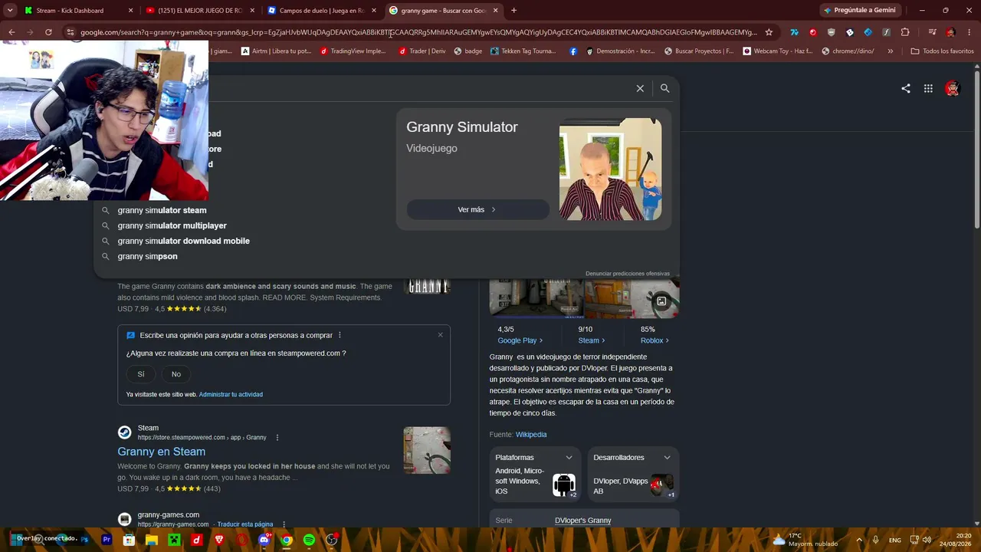Click 'Traducir esta página' link
This screenshot has height=552, width=981.
[245, 524]
